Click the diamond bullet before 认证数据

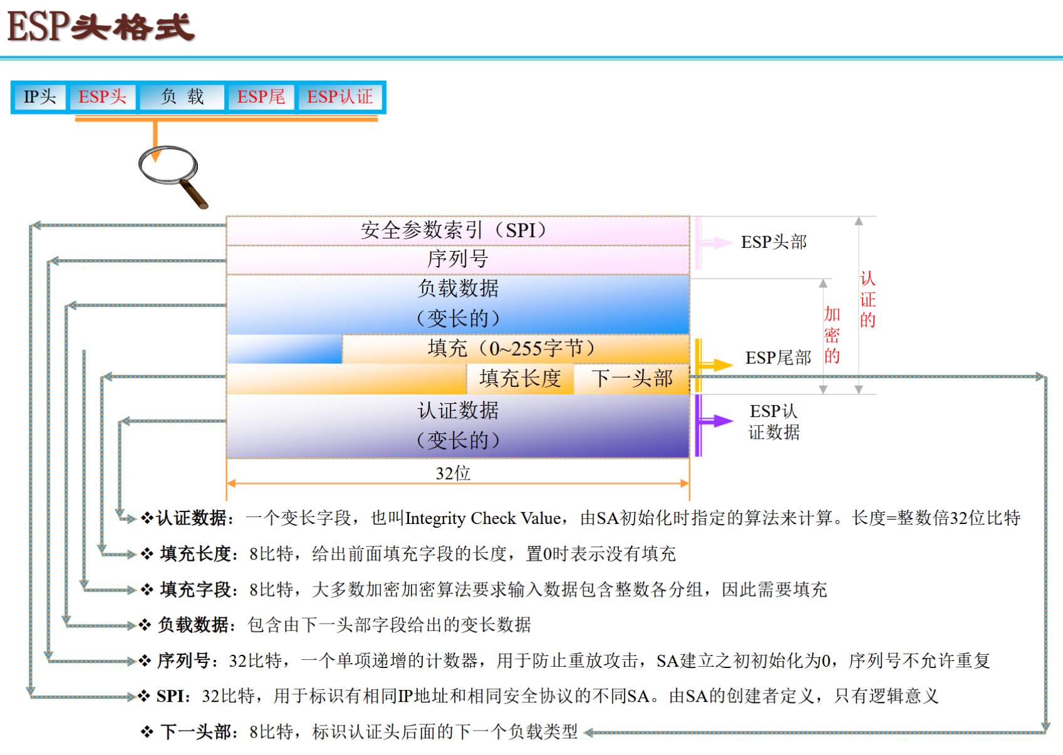pyautogui.click(x=147, y=518)
